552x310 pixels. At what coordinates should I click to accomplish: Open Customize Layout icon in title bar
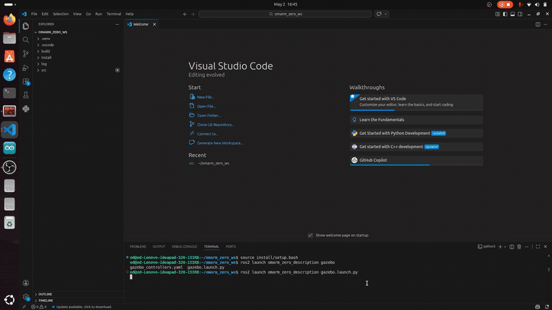click(497, 14)
